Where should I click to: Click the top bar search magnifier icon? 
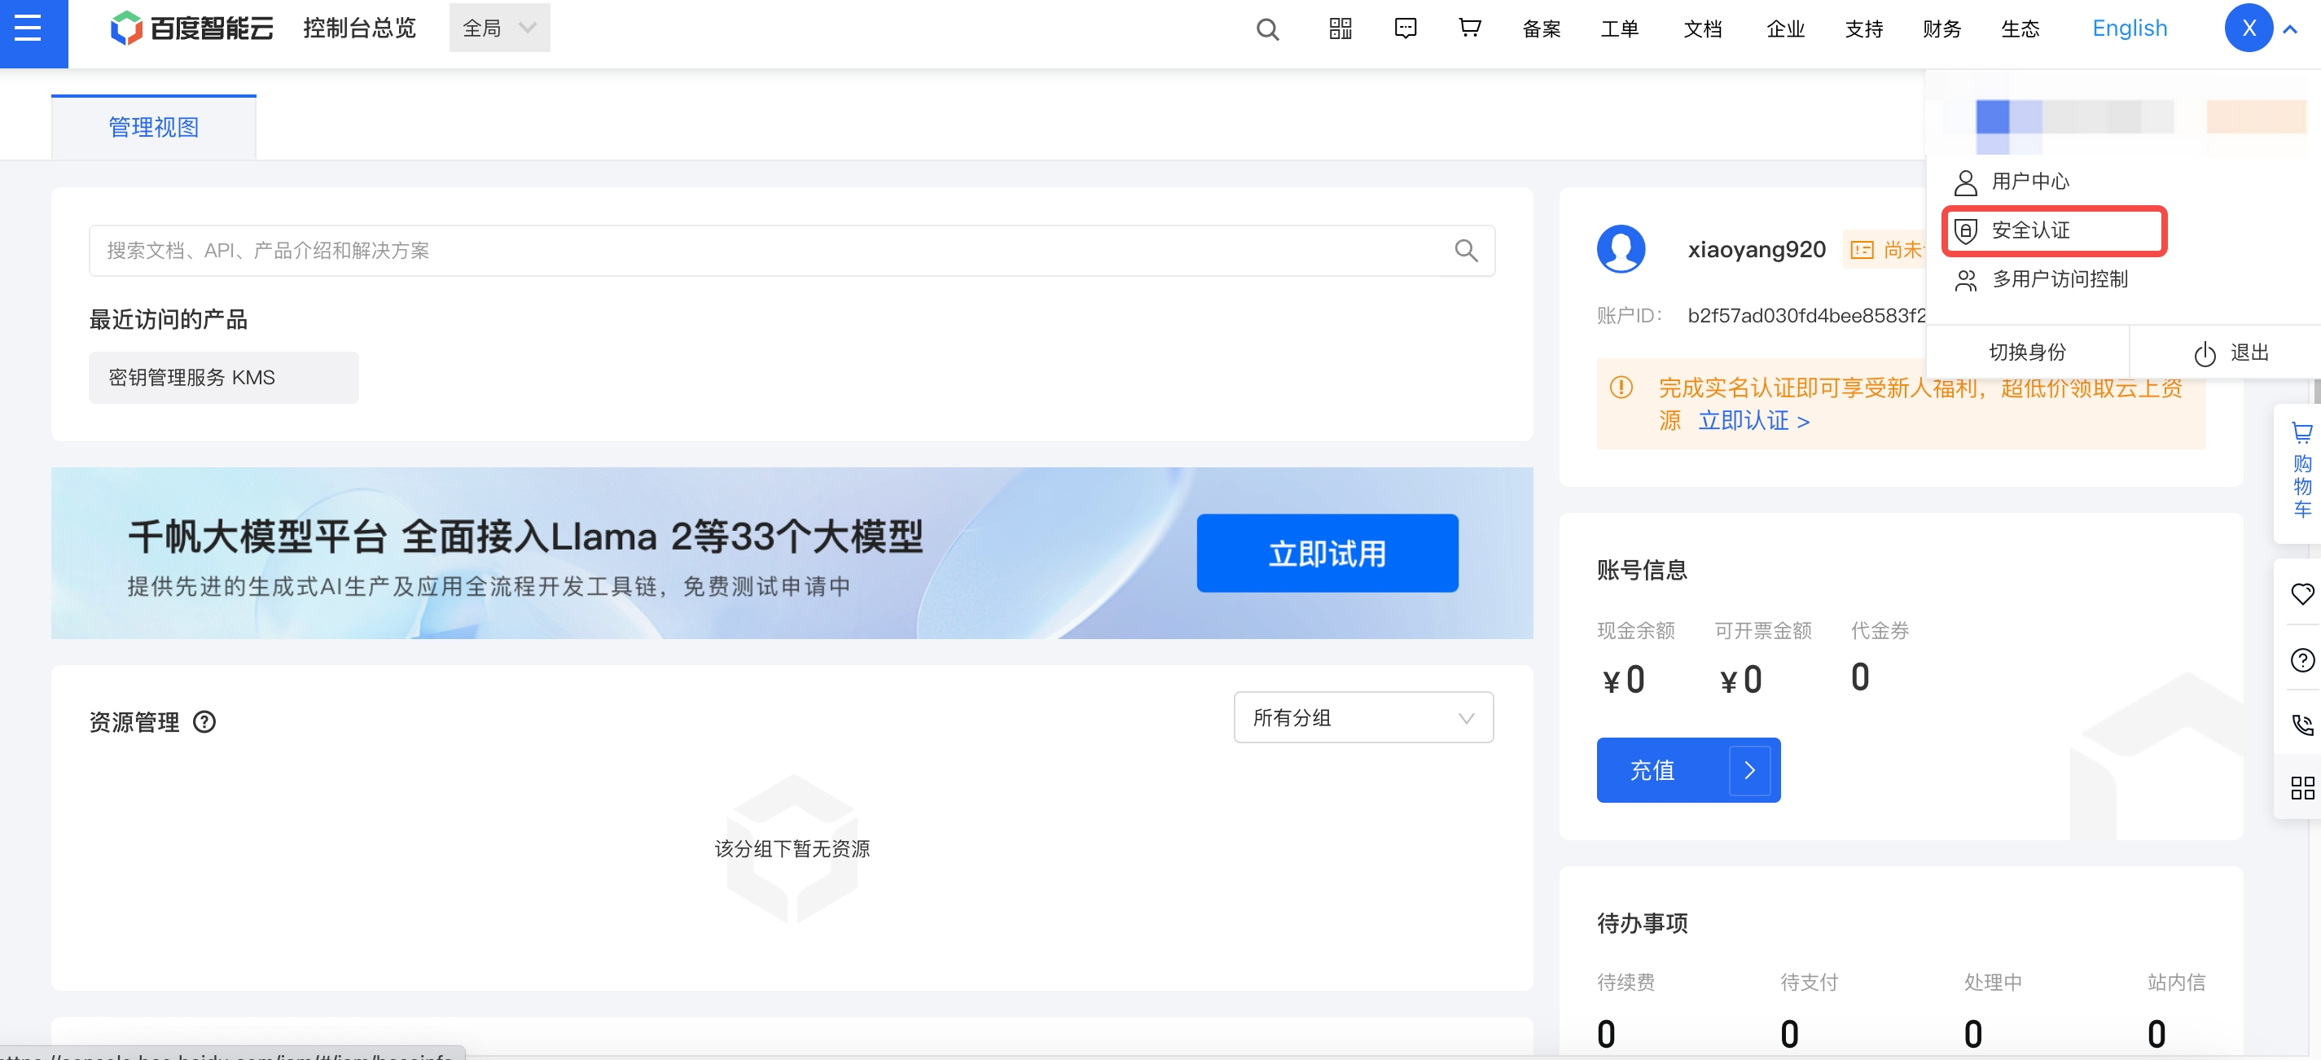click(x=1267, y=30)
